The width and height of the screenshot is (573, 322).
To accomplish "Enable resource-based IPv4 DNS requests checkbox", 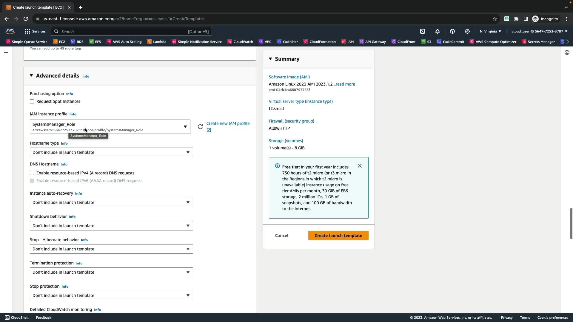I will pos(32,173).
